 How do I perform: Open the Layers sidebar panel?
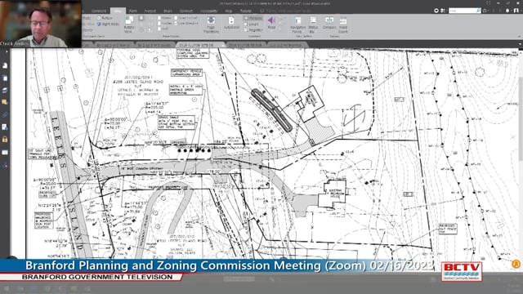tap(5, 91)
